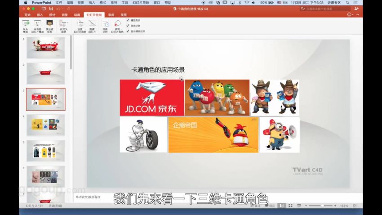Click the 153% zoom level value
This screenshot has height=215, width=382.
tap(344, 206)
